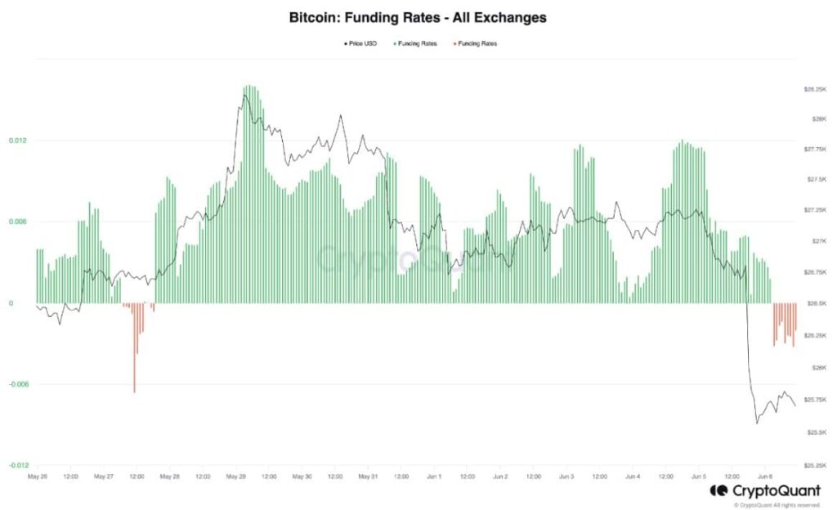Click the 'All rights reserved' copyright text
The width and height of the screenshot is (837, 510).
point(776,505)
